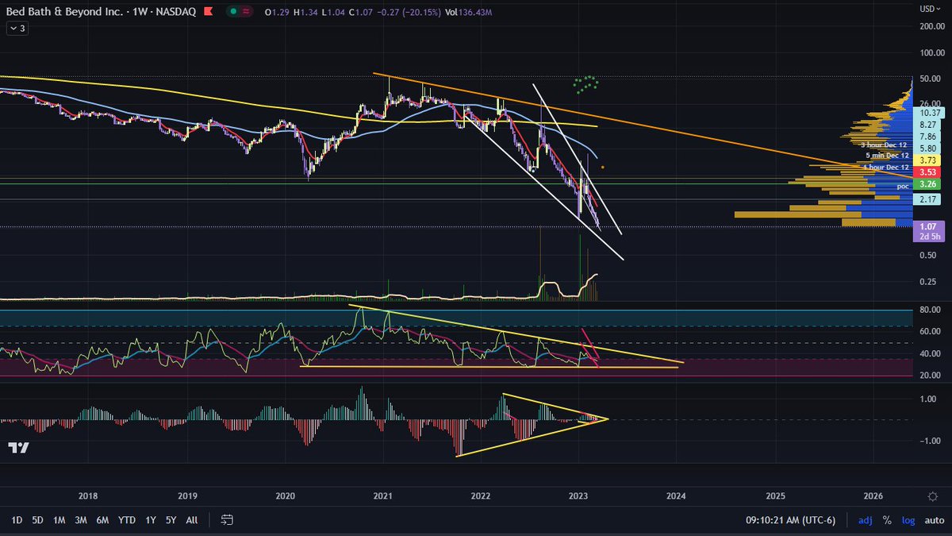Toggle adjusted data 'adj' option
Viewport: 952px width, 536px height.
(x=865, y=520)
